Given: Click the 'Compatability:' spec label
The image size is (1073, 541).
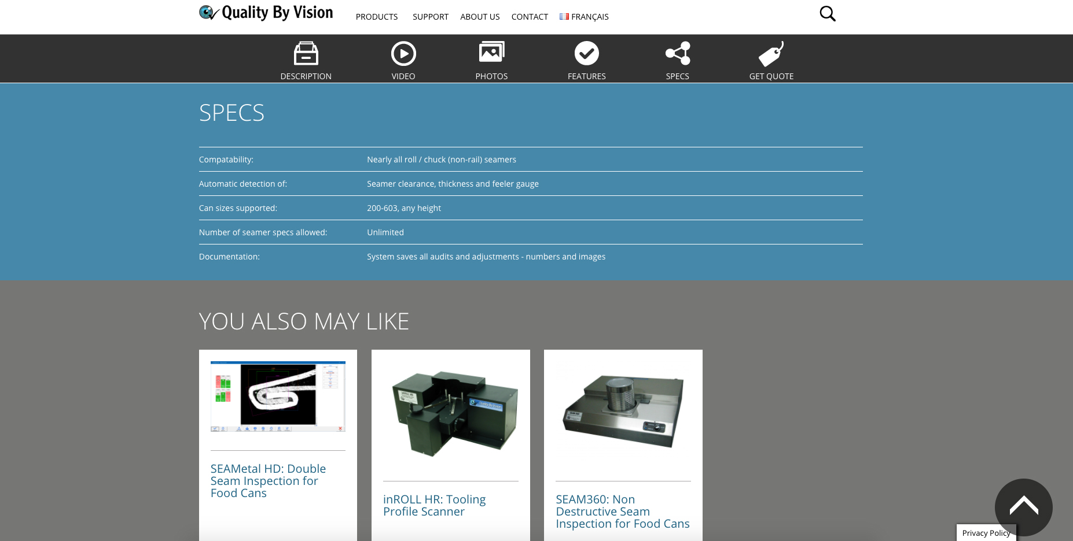Looking at the screenshot, I should [226, 160].
